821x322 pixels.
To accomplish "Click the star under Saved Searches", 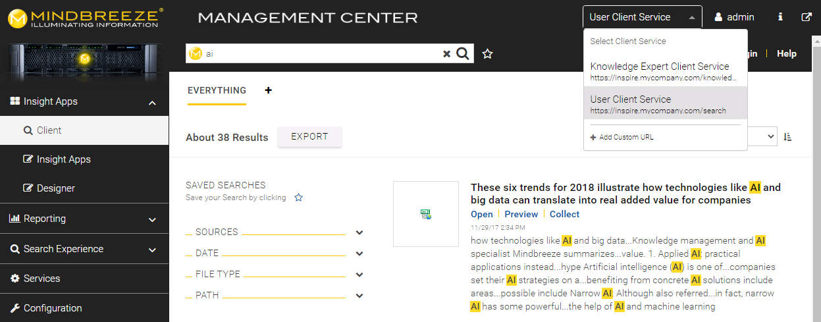I will (x=298, y=197).
